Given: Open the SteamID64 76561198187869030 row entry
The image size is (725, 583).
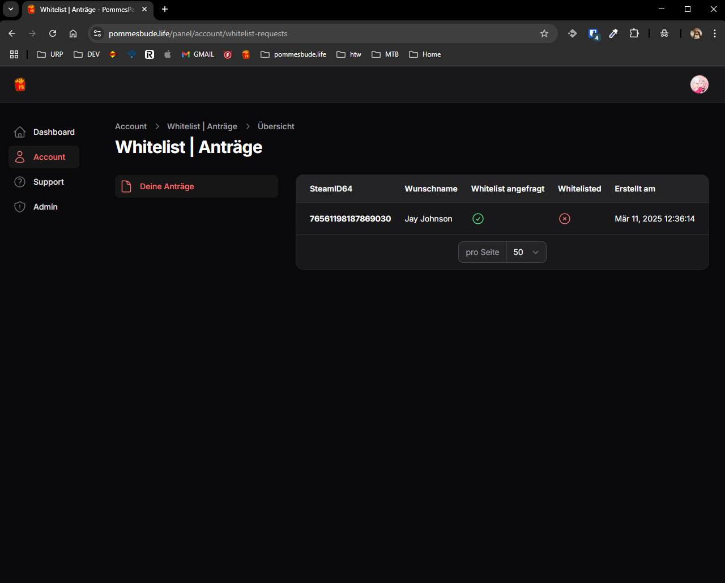Looking at the screenshot, I should tap(350, 219).
